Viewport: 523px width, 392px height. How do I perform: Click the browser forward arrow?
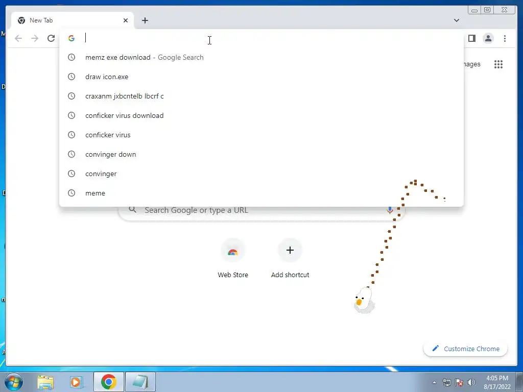35,38
